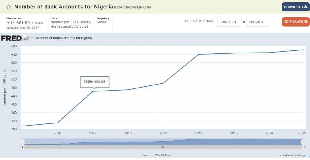Open the EDIT GRAPH panel
This screenshot has height=160, width=310.
click(296, 22)
